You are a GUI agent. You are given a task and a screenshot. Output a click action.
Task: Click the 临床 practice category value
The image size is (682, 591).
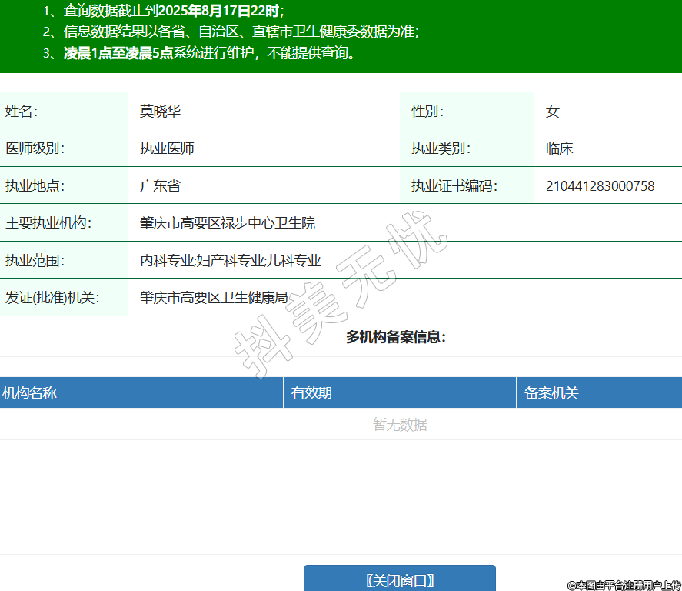559,149
